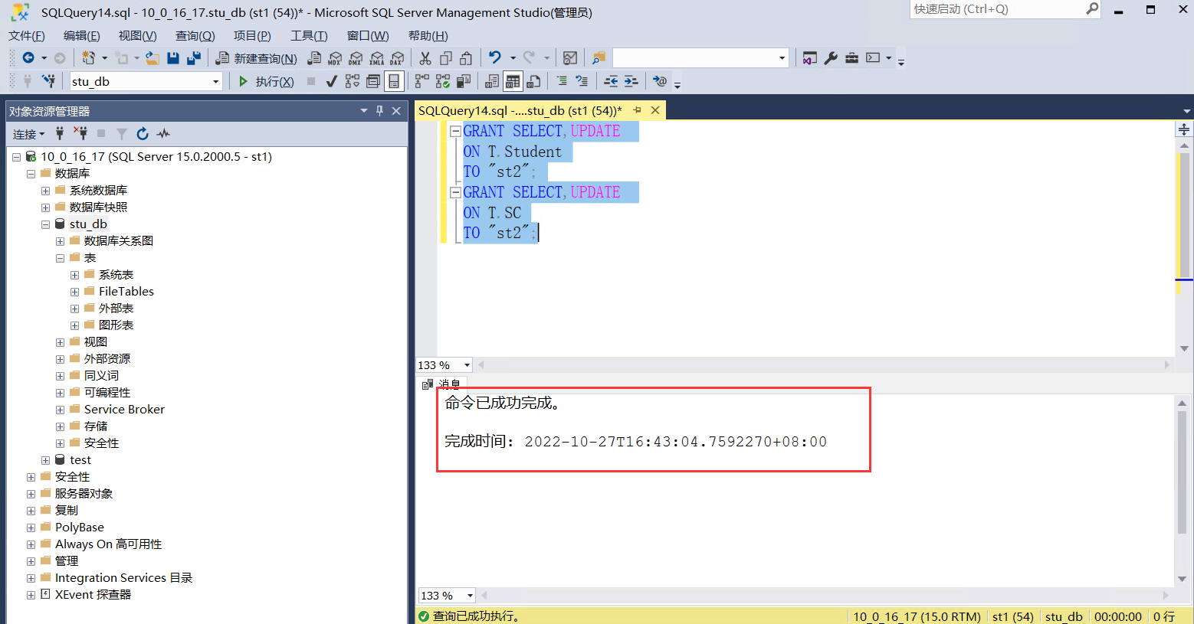1194x624 pixels.
Task: Click the XMLA query icon
Action: tap(376, 58)
